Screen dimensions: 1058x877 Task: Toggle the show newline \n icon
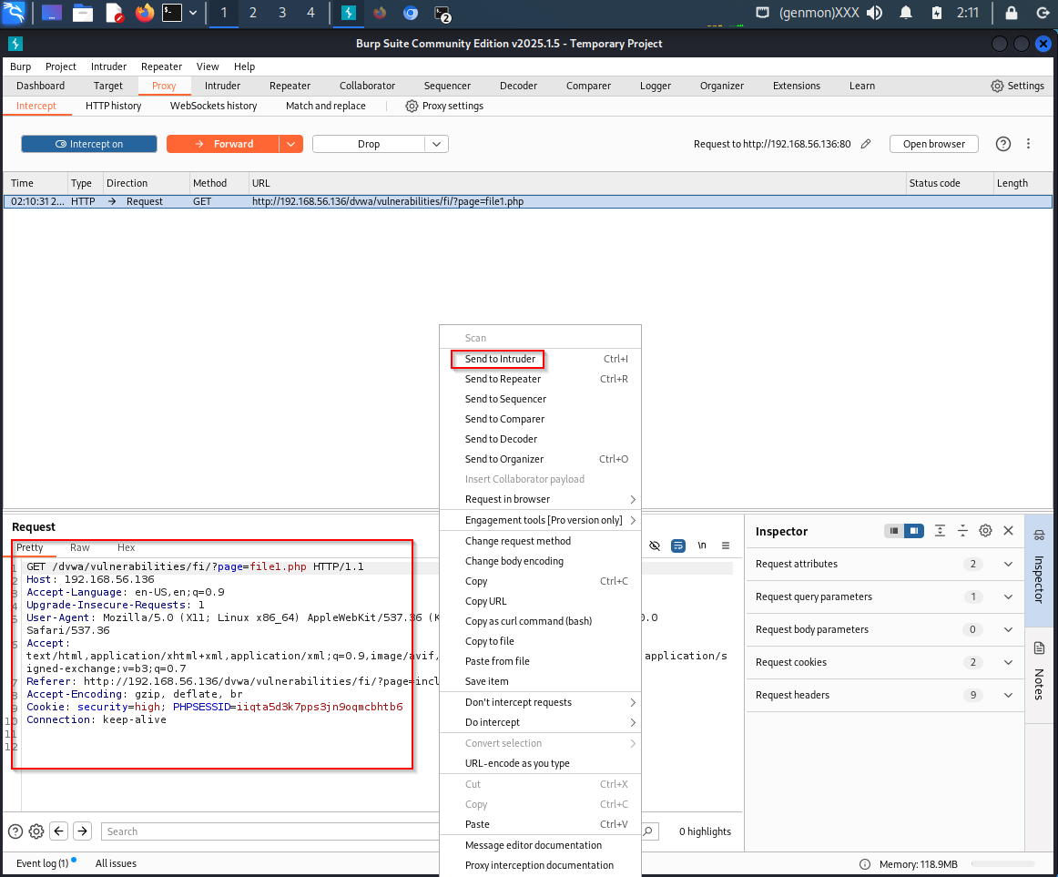702,546
